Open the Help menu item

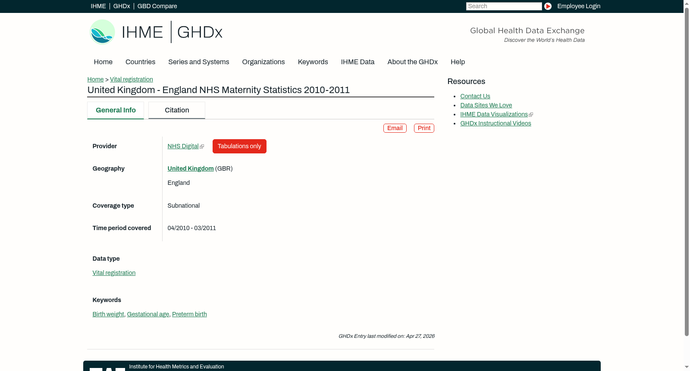pos(458,62)
